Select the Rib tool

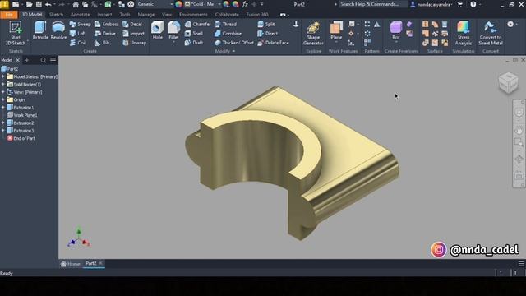pyautogui.click(x=102, y=43)
